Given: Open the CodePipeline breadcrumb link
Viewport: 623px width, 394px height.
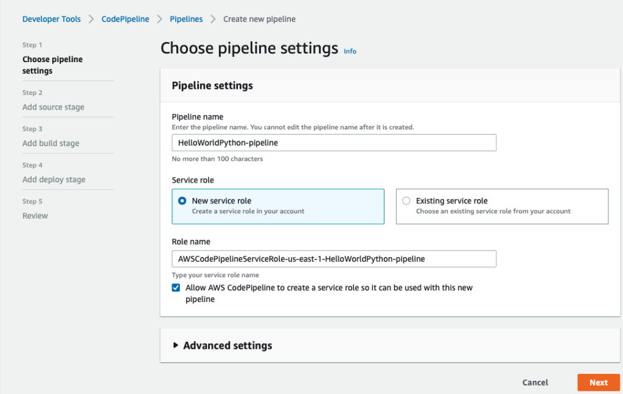Looking at the screenshot, I should point(125,19).
